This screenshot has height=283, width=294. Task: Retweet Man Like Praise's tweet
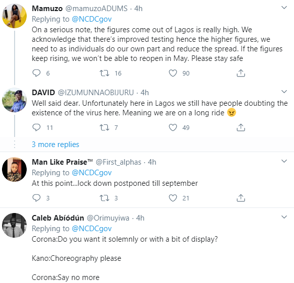[x=104, y=198]
